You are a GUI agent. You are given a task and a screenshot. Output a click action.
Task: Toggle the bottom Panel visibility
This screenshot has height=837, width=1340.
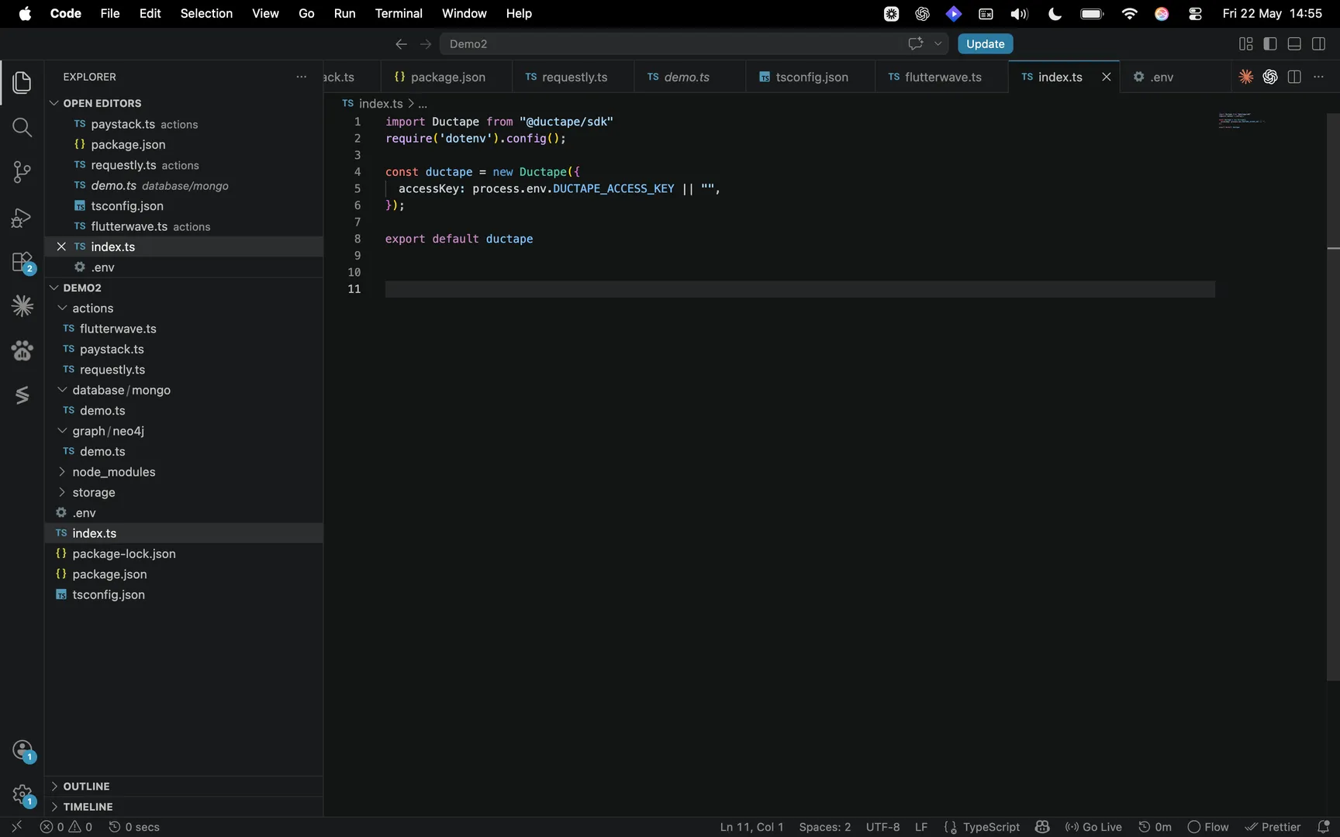(x=1294, y=44)
